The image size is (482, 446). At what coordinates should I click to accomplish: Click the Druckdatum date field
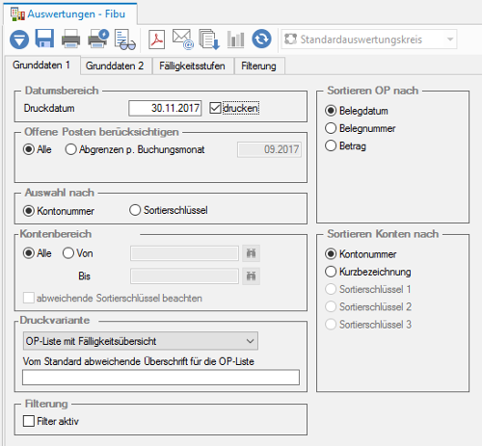(165, 108)
